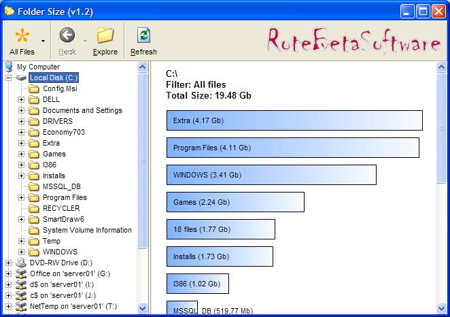Collapse the Local Disk (C:) node
The image size is (450, 317).
[x=8, y=78]
